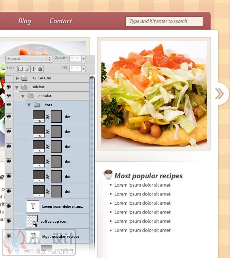Click the lock transparent pixels icon
Viewport: 230px width, 258px height.
coord(21,69)
